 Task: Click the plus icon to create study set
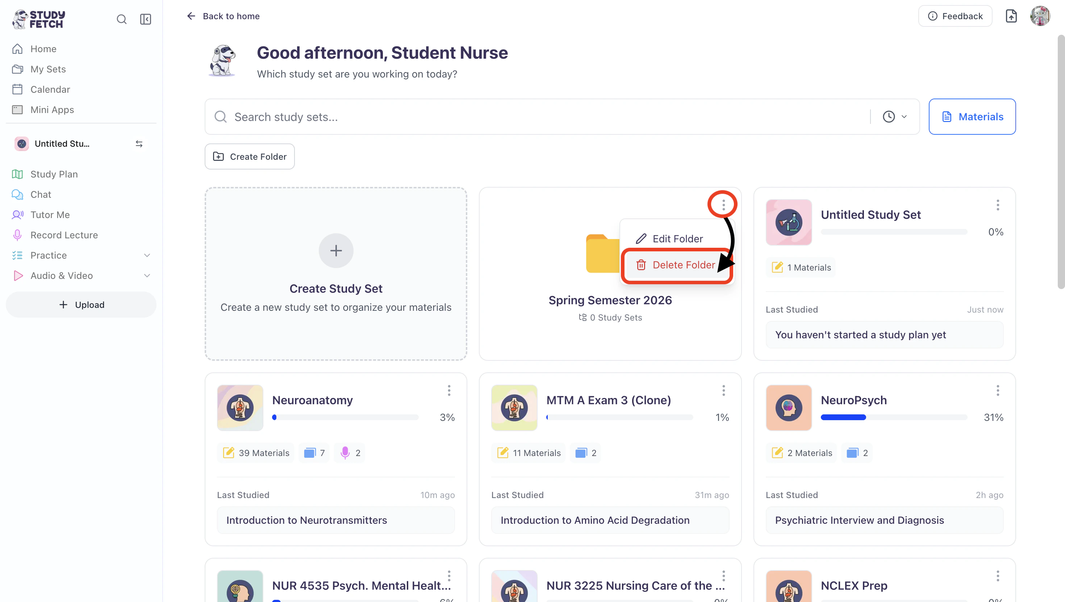[x=336, y=251]
